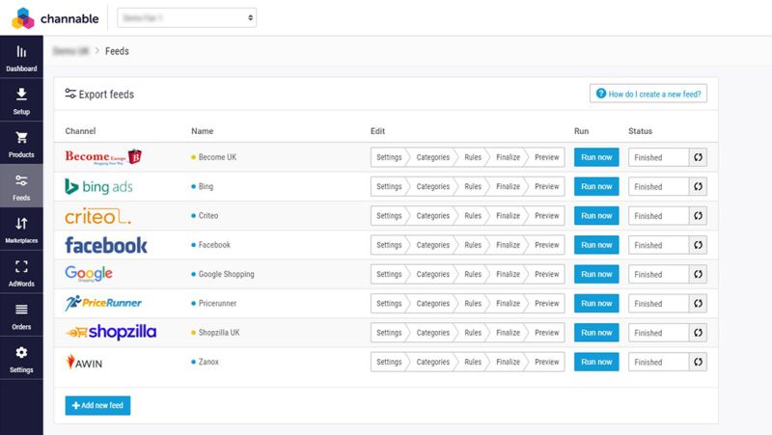Open the Orders sidebar item

coord(21,315)
